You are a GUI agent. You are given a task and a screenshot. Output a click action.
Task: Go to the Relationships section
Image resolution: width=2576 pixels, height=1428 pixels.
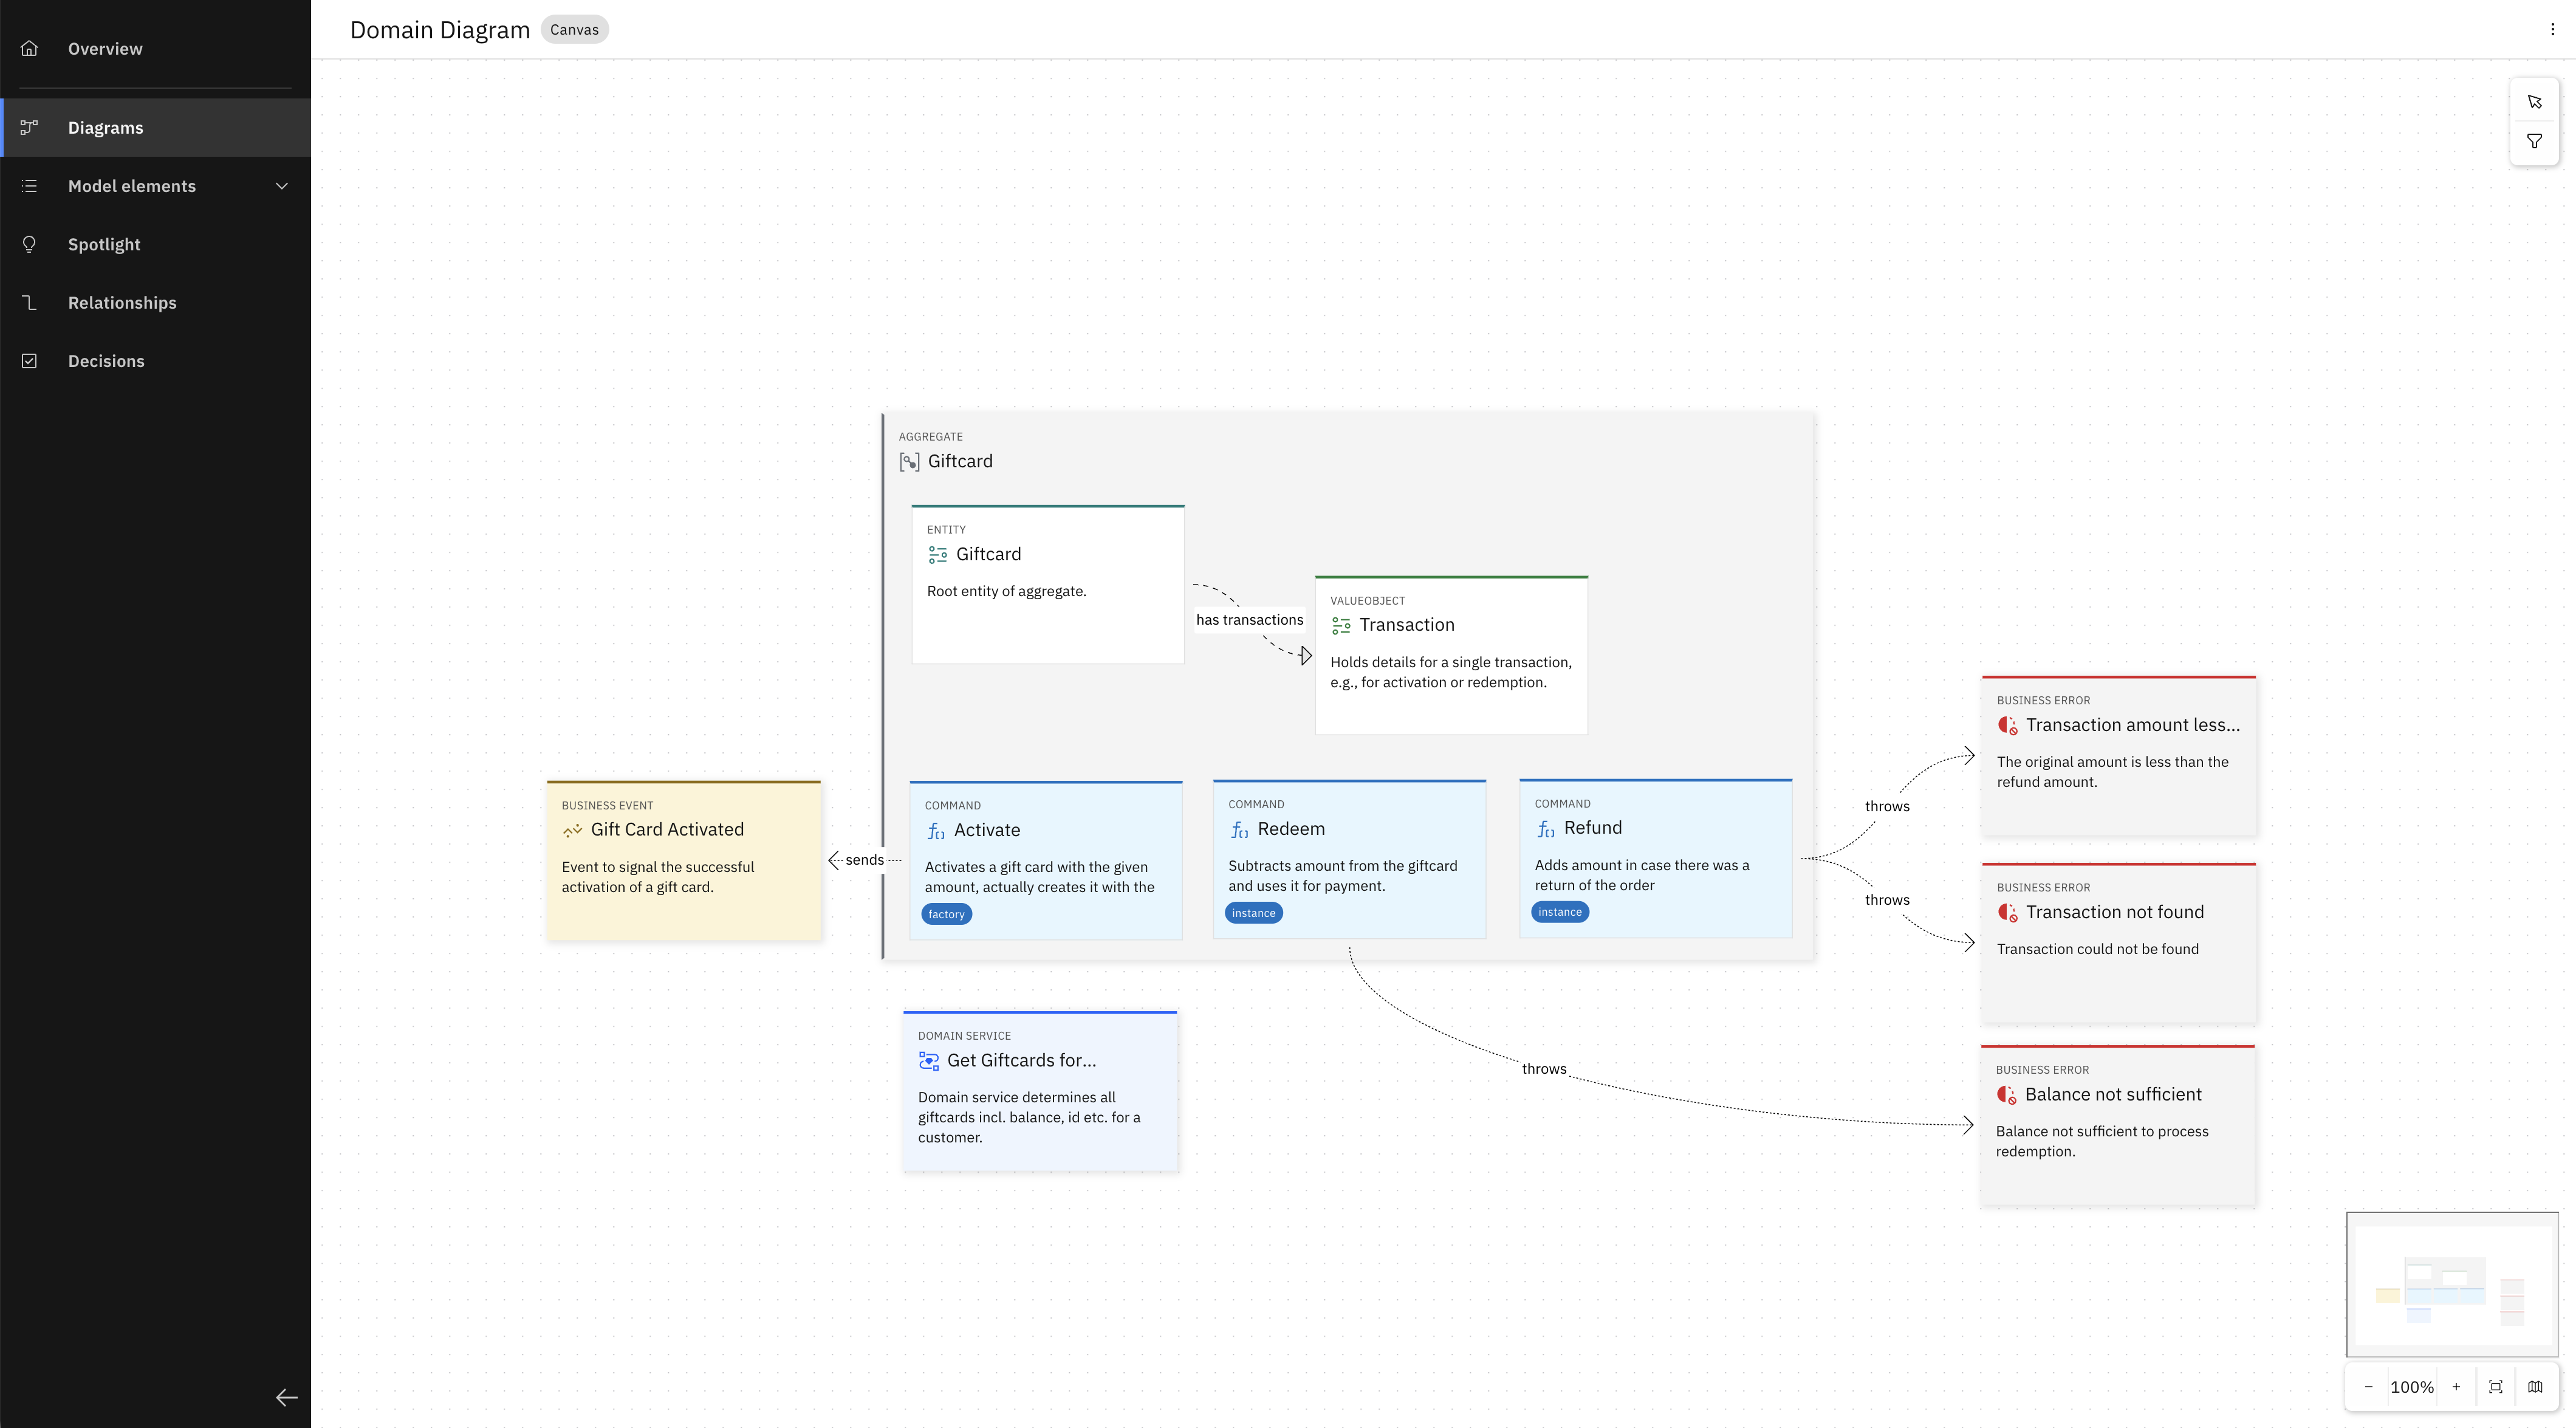pyautogui.click(x=155, y=302)
